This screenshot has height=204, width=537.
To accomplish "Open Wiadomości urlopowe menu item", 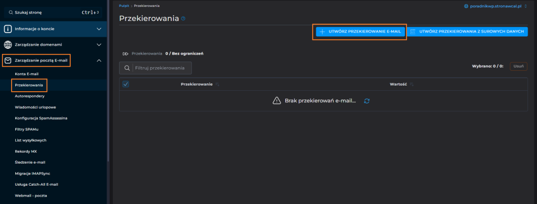I will [35, 107].
